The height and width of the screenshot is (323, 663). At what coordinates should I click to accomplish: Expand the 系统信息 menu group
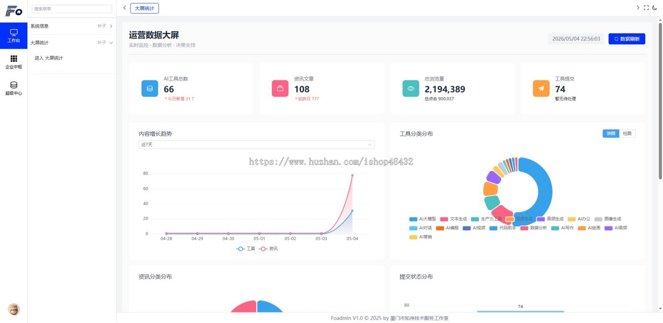[72, 26]
